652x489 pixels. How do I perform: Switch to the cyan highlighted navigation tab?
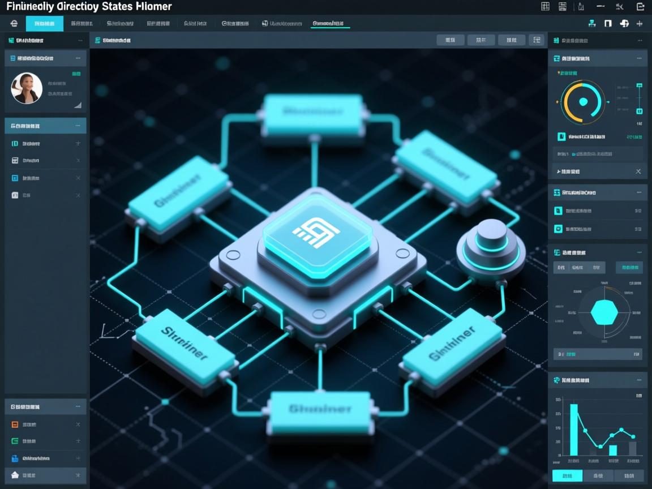coord(45,23)
